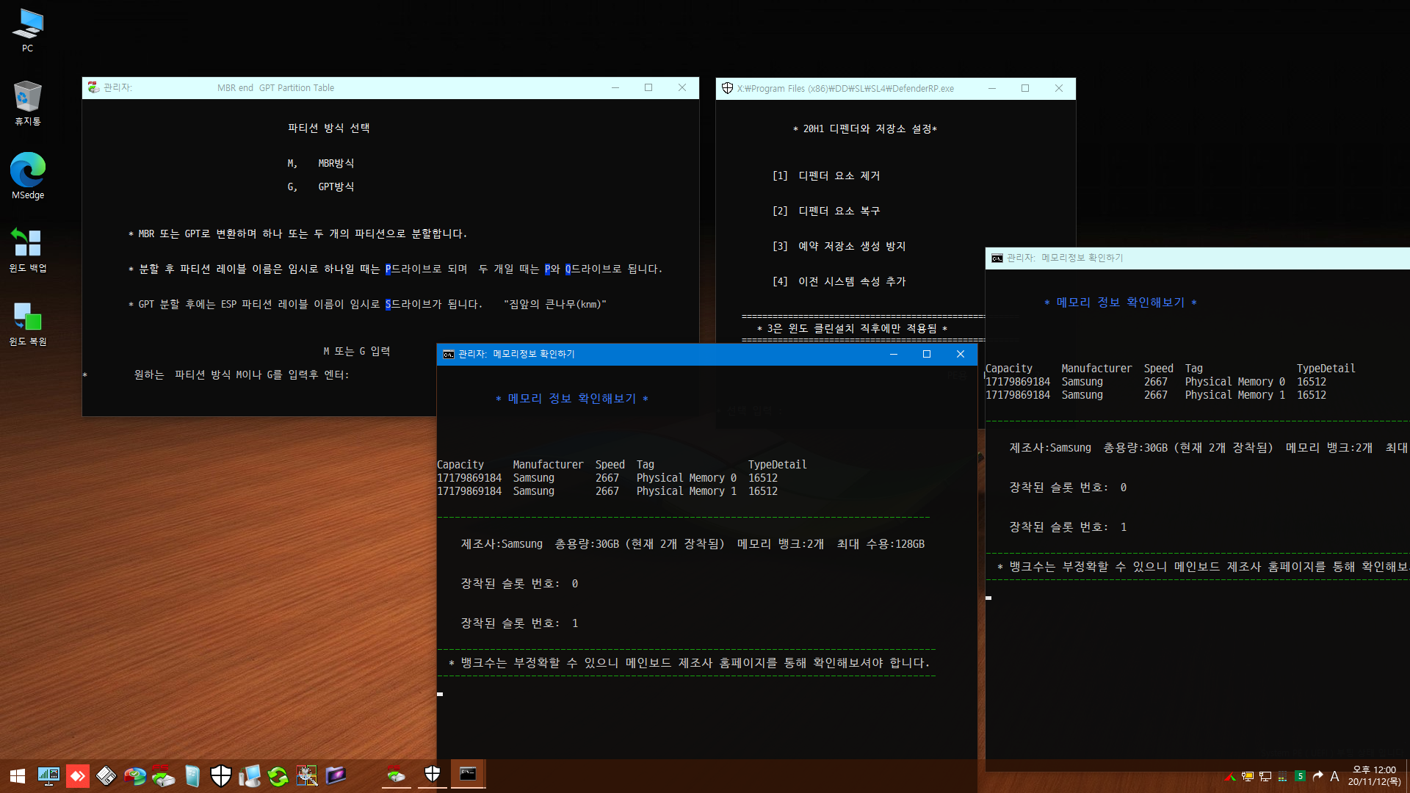Click the Show Desktop strip at the taskbar edge
This screenshot has width=1410, height=793.
pos(1407,775)
